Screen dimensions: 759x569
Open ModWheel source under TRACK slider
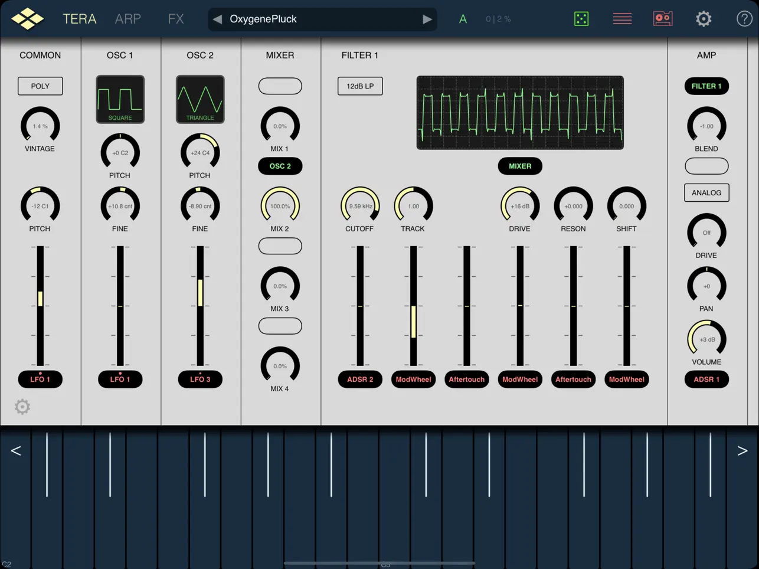413,380
